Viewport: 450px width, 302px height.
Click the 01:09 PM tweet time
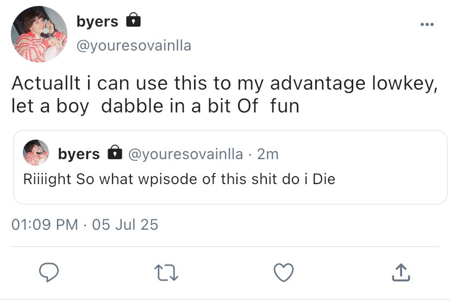point(45,224)
